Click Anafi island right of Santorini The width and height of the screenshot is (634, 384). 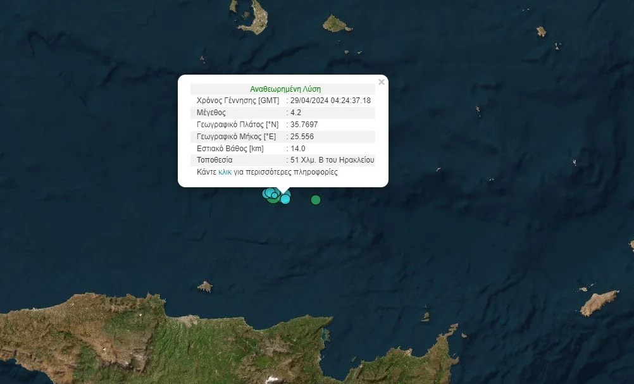coord(336,25)
